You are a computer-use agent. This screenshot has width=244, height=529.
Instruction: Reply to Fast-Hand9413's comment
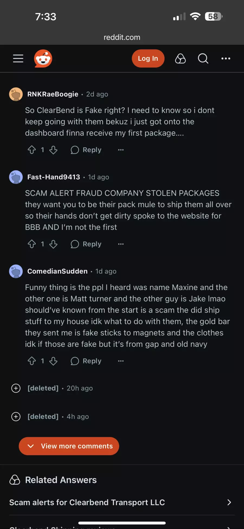(86, 244)
